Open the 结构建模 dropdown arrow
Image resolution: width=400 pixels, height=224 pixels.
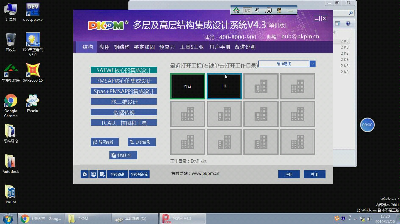(x=312, y=64)
